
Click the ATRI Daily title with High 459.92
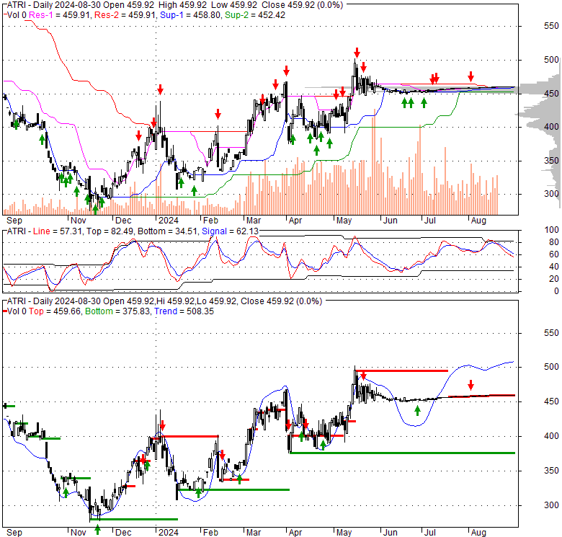point(175,5)
